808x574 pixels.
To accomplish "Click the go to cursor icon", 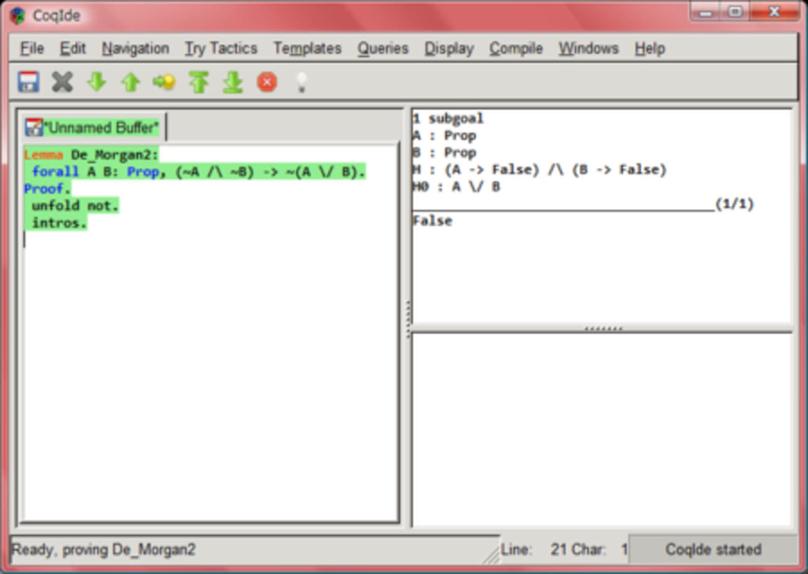I will tap(164, 82).
